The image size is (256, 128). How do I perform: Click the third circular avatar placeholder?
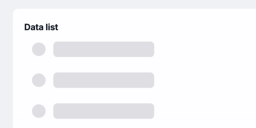(x=39, y=111)
